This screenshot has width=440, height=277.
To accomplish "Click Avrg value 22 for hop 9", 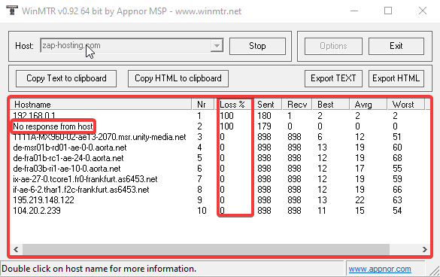I will tap(360, 200).
